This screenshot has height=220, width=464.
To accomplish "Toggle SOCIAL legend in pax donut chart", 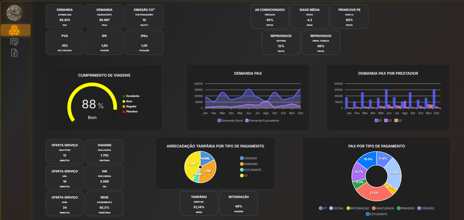I will pos(336,208).
